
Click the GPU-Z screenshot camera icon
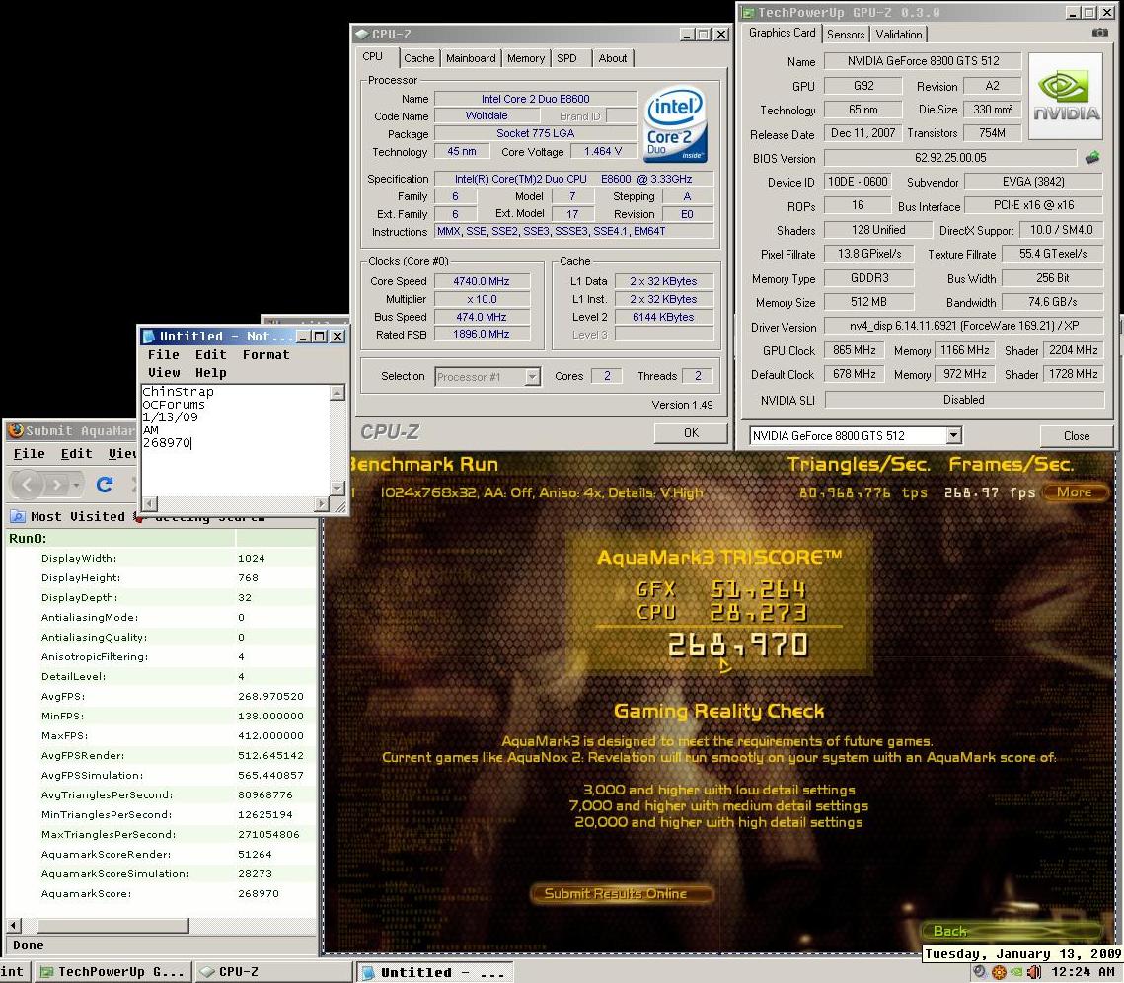(1099, 33)
